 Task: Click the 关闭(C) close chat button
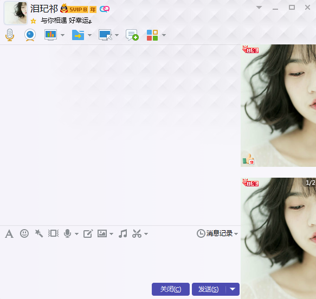[x=171, y=289]
